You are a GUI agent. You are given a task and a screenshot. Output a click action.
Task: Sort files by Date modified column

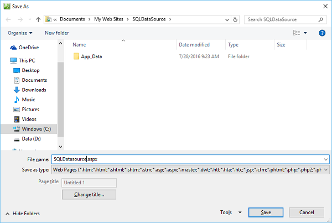point(194,45)
